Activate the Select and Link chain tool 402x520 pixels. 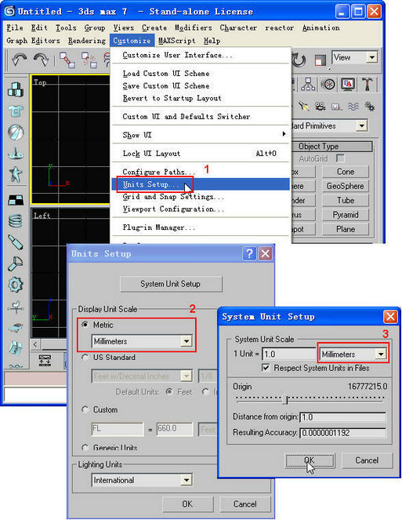[67, 60]
